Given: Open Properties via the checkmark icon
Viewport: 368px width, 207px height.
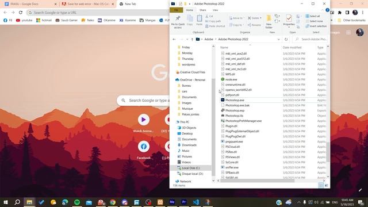Looking at the screenshot, I should click(289, 18).
